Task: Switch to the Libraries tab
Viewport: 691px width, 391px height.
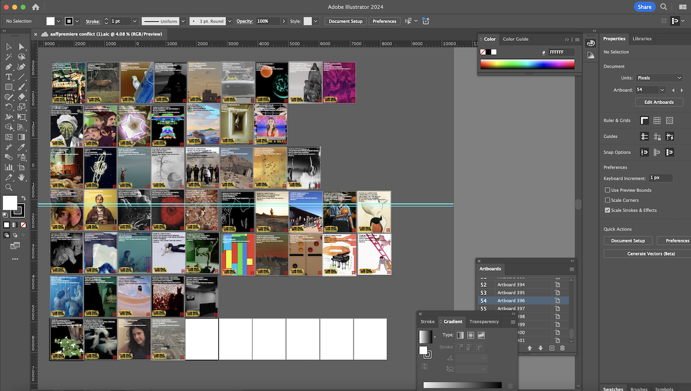Action: (641, 39)
